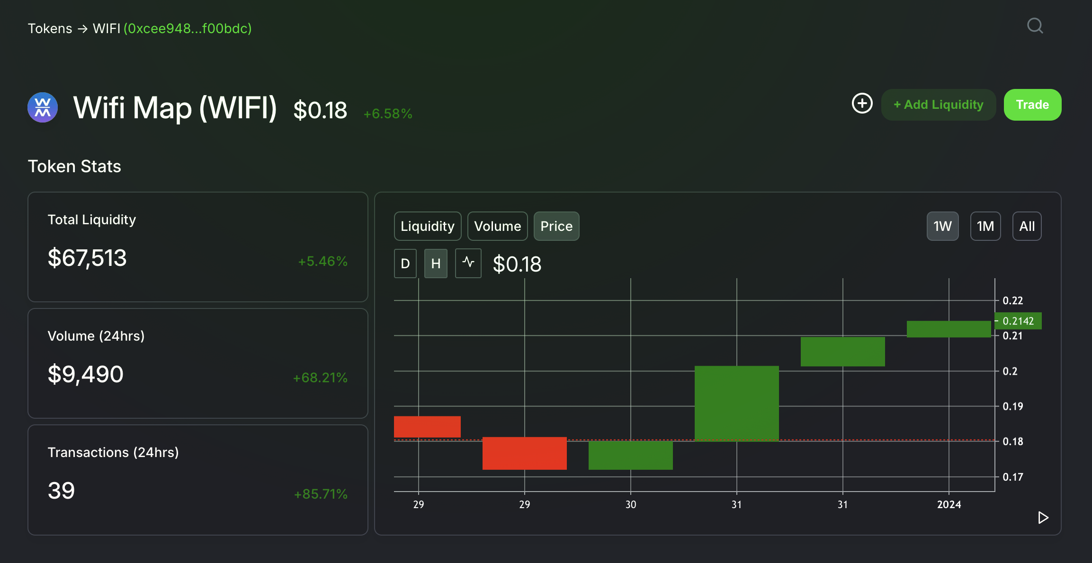This screenshot has height=563, width=1092.
Task: Toggle hourly candles with H
Action: coord(436,263)
